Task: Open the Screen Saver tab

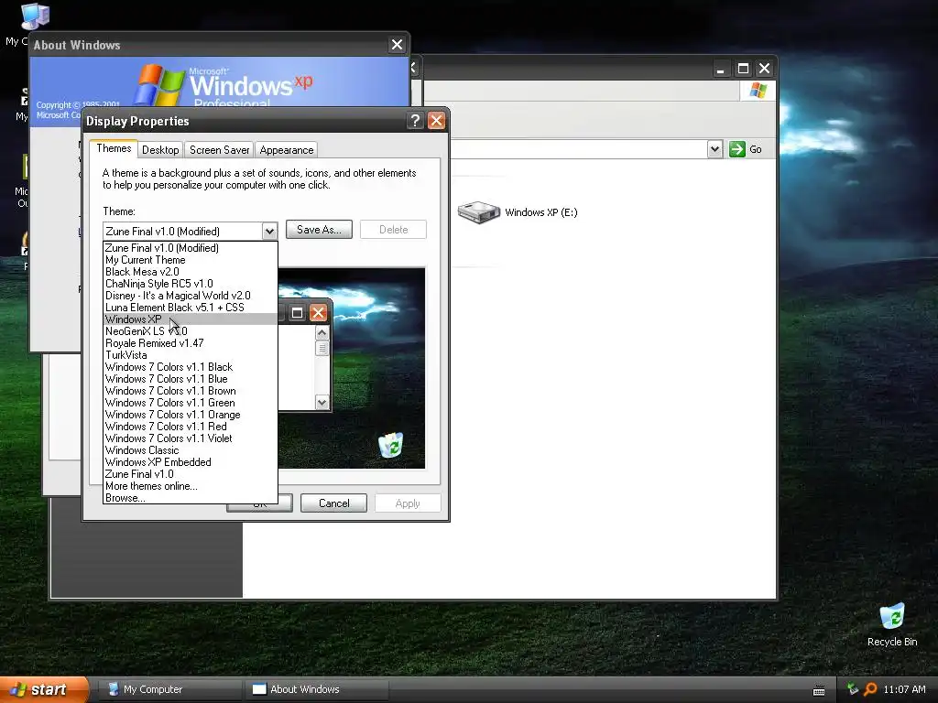Action: [x=219, y=150]
